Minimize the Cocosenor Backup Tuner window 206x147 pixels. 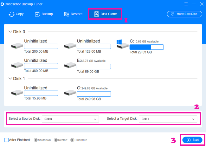194,4
